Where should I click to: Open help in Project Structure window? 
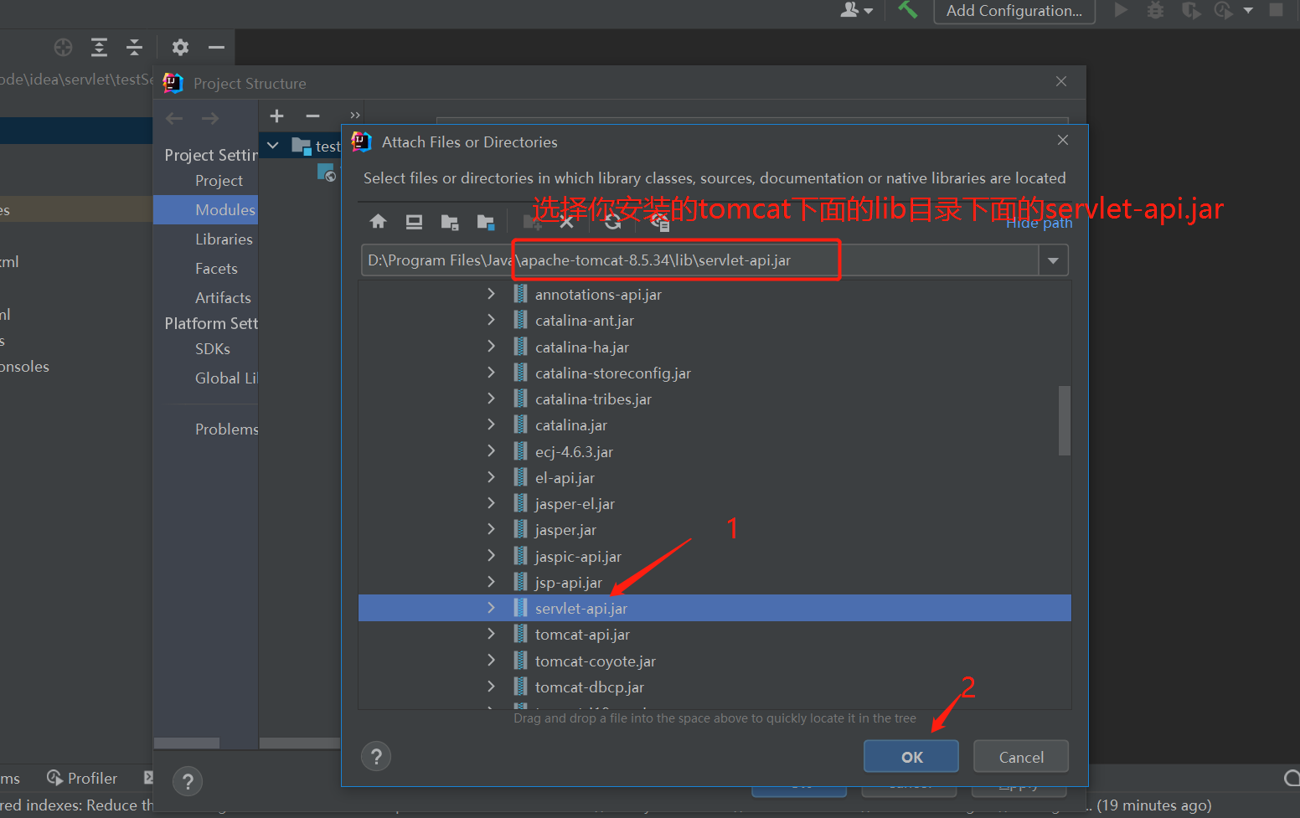point(188,782)
